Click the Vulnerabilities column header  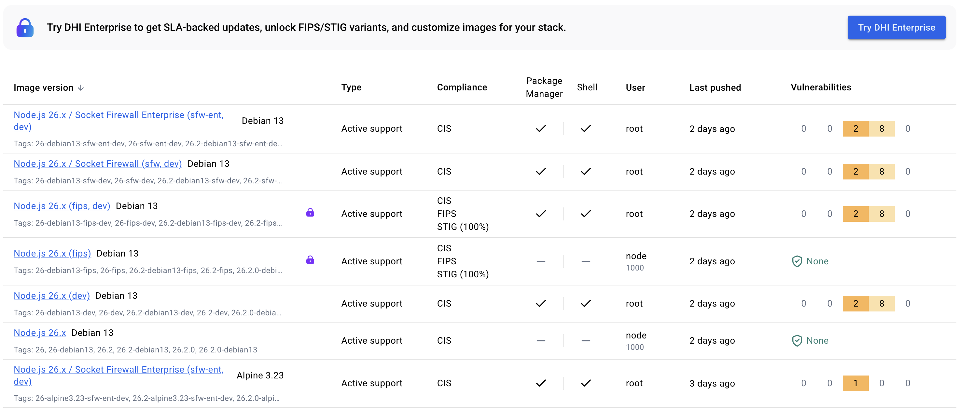coord(821,87)
